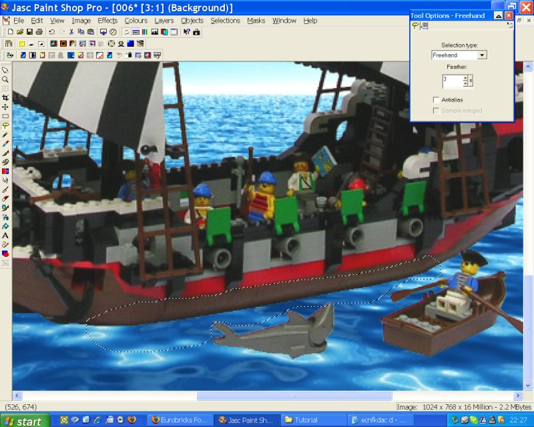534x427 pixels.
Task: Open the Feather slider popup arrow
Action: pyautogui.click(x=471, y=81)
